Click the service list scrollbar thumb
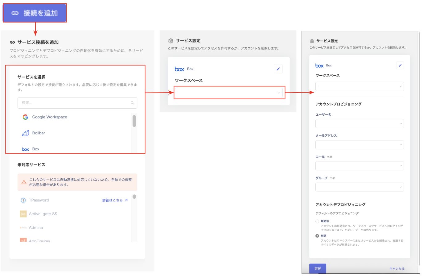 click(x=134, y=121)
